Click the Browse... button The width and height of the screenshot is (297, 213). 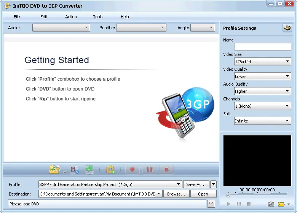coord(176,194)
